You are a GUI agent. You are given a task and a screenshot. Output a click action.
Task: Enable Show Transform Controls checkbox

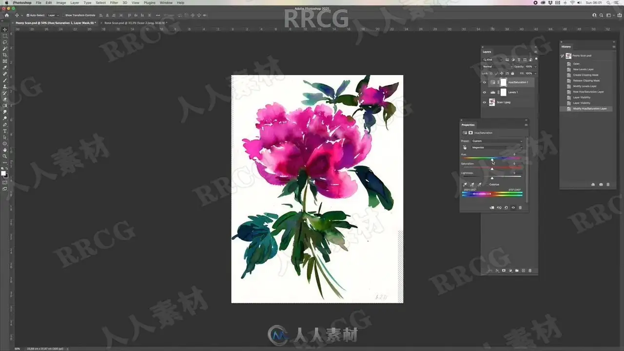63,15
